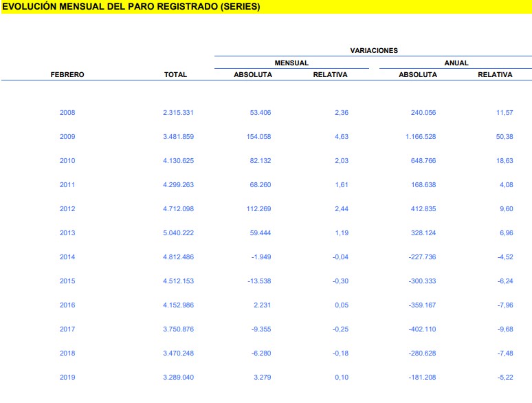532x403 pixels.
Task: Click the TOTAL column header
Action: [x=175, y=74]
